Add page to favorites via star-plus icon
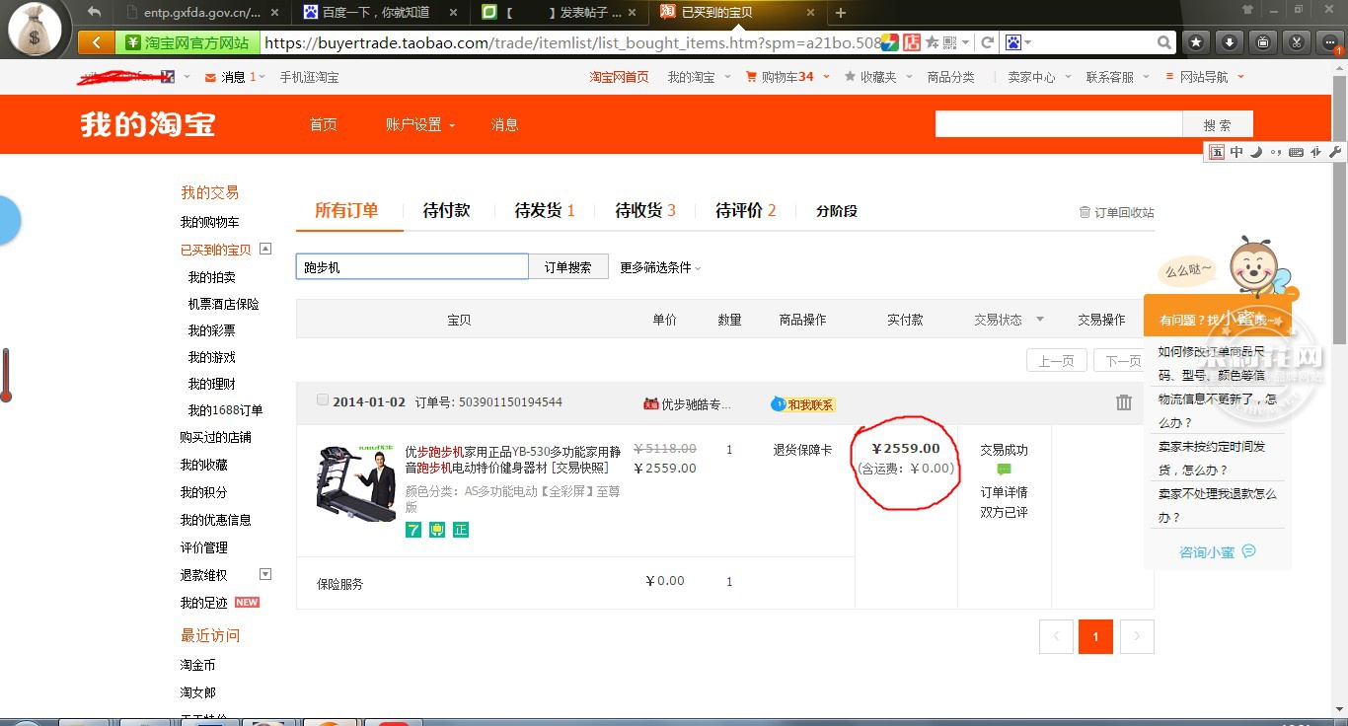The height and width of the screenshot is (726, 1348). click(932, 42)
